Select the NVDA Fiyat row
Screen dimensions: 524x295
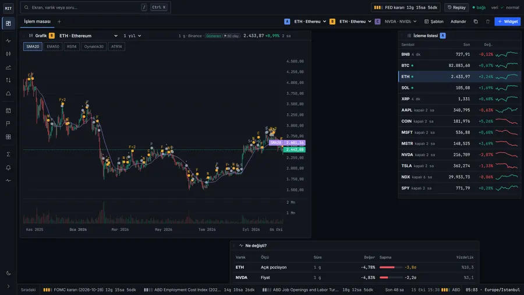tap(355, 278)
